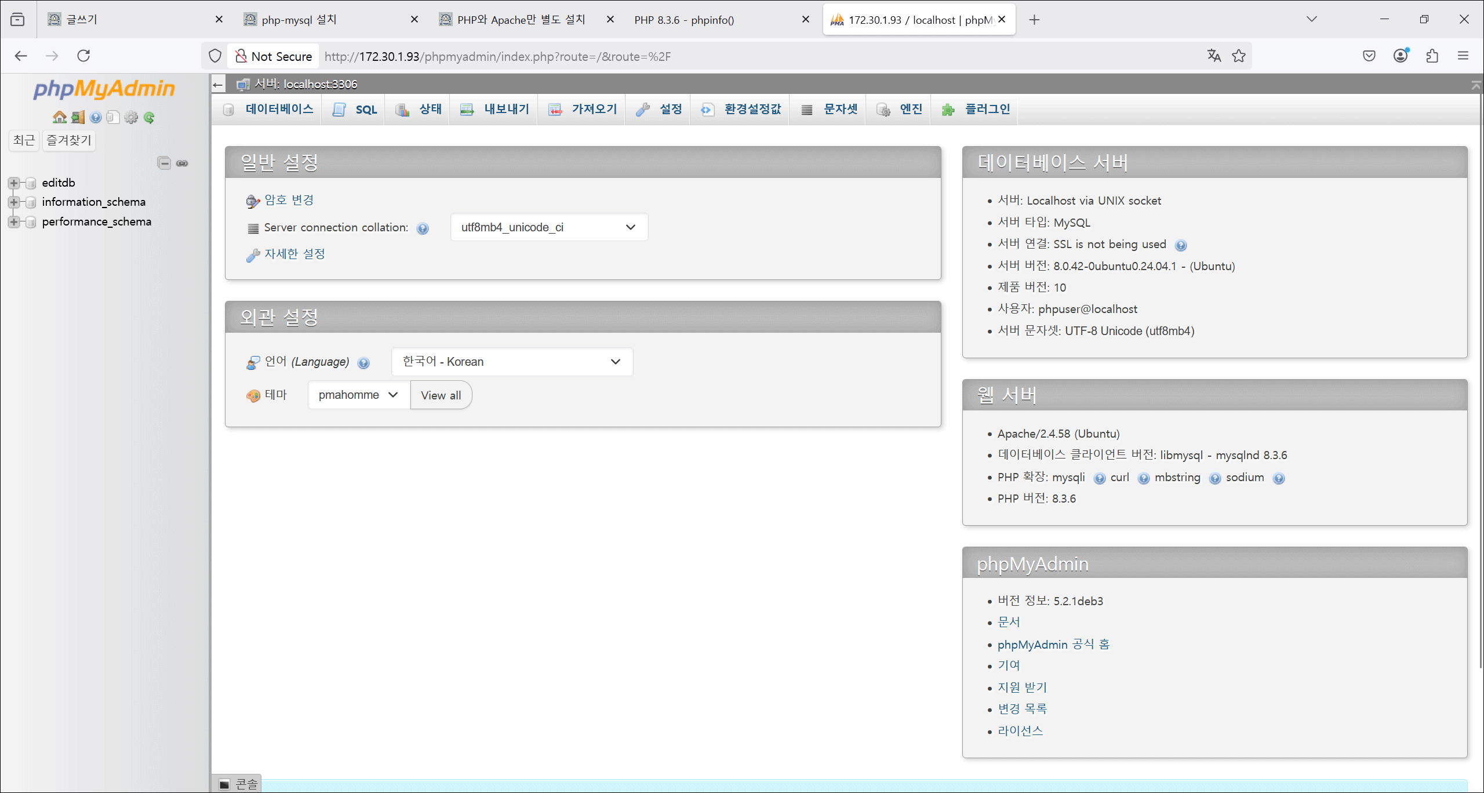Open the navigation panel settings gear icon
This screenshot has width=1484, height=793.
132,118
